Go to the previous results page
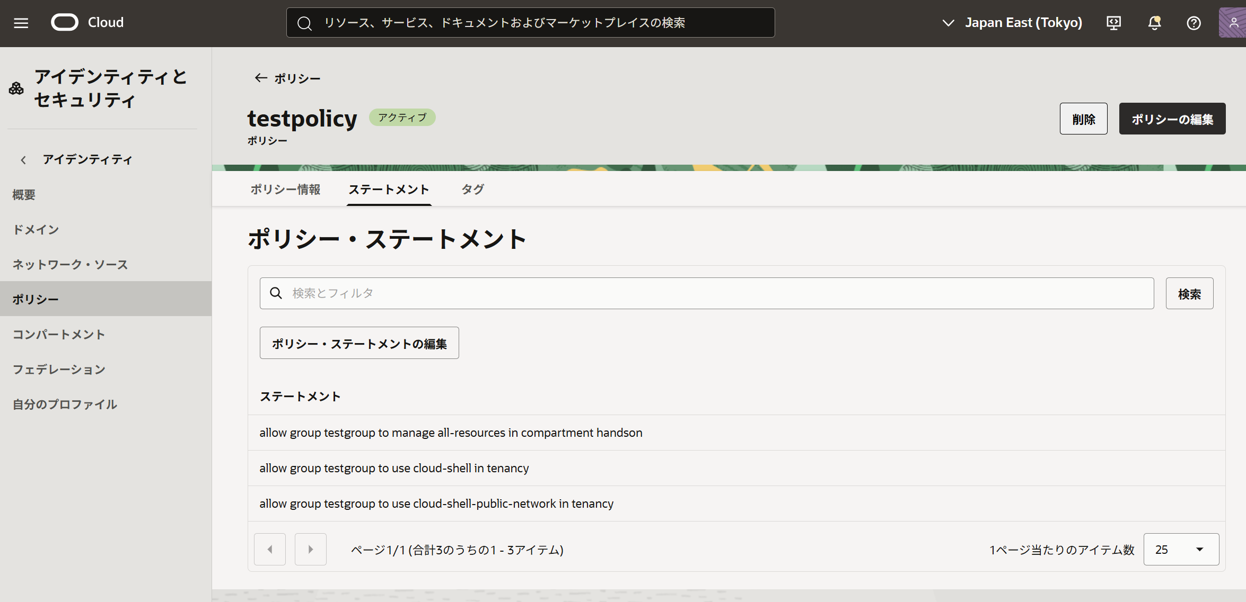Screen dimensions: 1246x602 pos(270,549)
